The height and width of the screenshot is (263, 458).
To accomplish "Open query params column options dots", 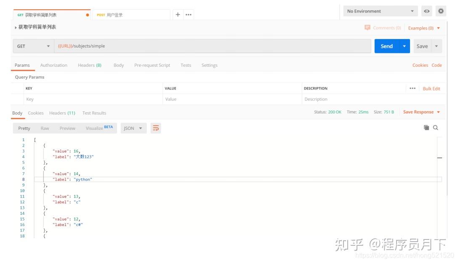I will click(x=413, y=88).
